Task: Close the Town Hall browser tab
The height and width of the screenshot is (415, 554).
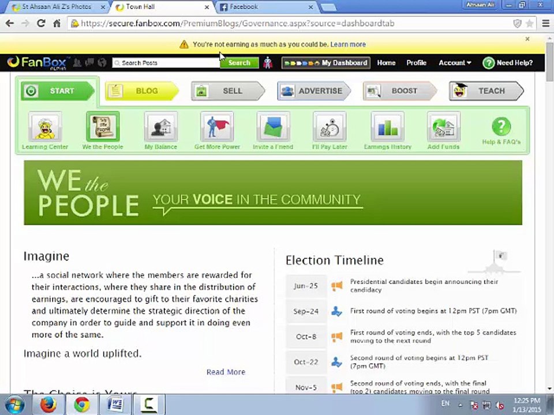Action: click(x=207, y=7)
